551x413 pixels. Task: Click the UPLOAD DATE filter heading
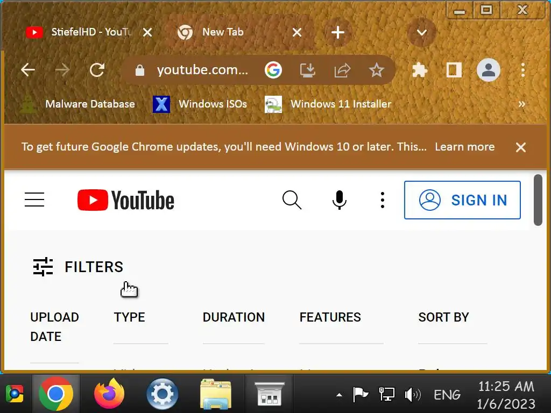point(54,326)
